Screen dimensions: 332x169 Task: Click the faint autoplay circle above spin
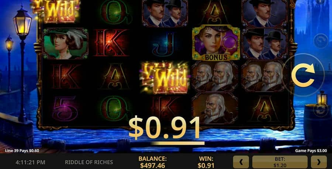coord(321,41)
